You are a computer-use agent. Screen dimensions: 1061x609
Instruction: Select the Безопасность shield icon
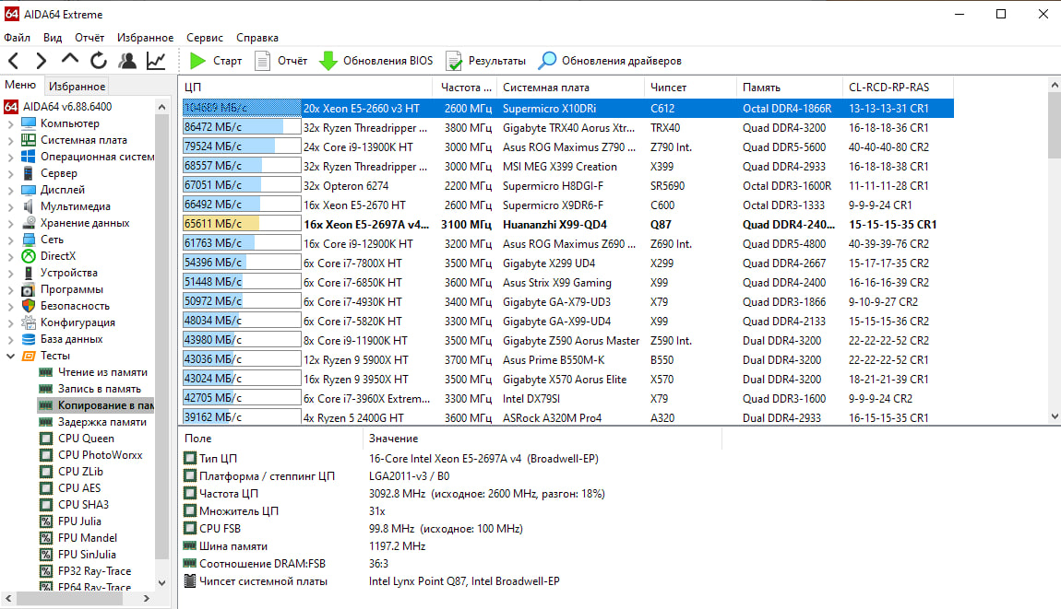click(x=29, y=306)
